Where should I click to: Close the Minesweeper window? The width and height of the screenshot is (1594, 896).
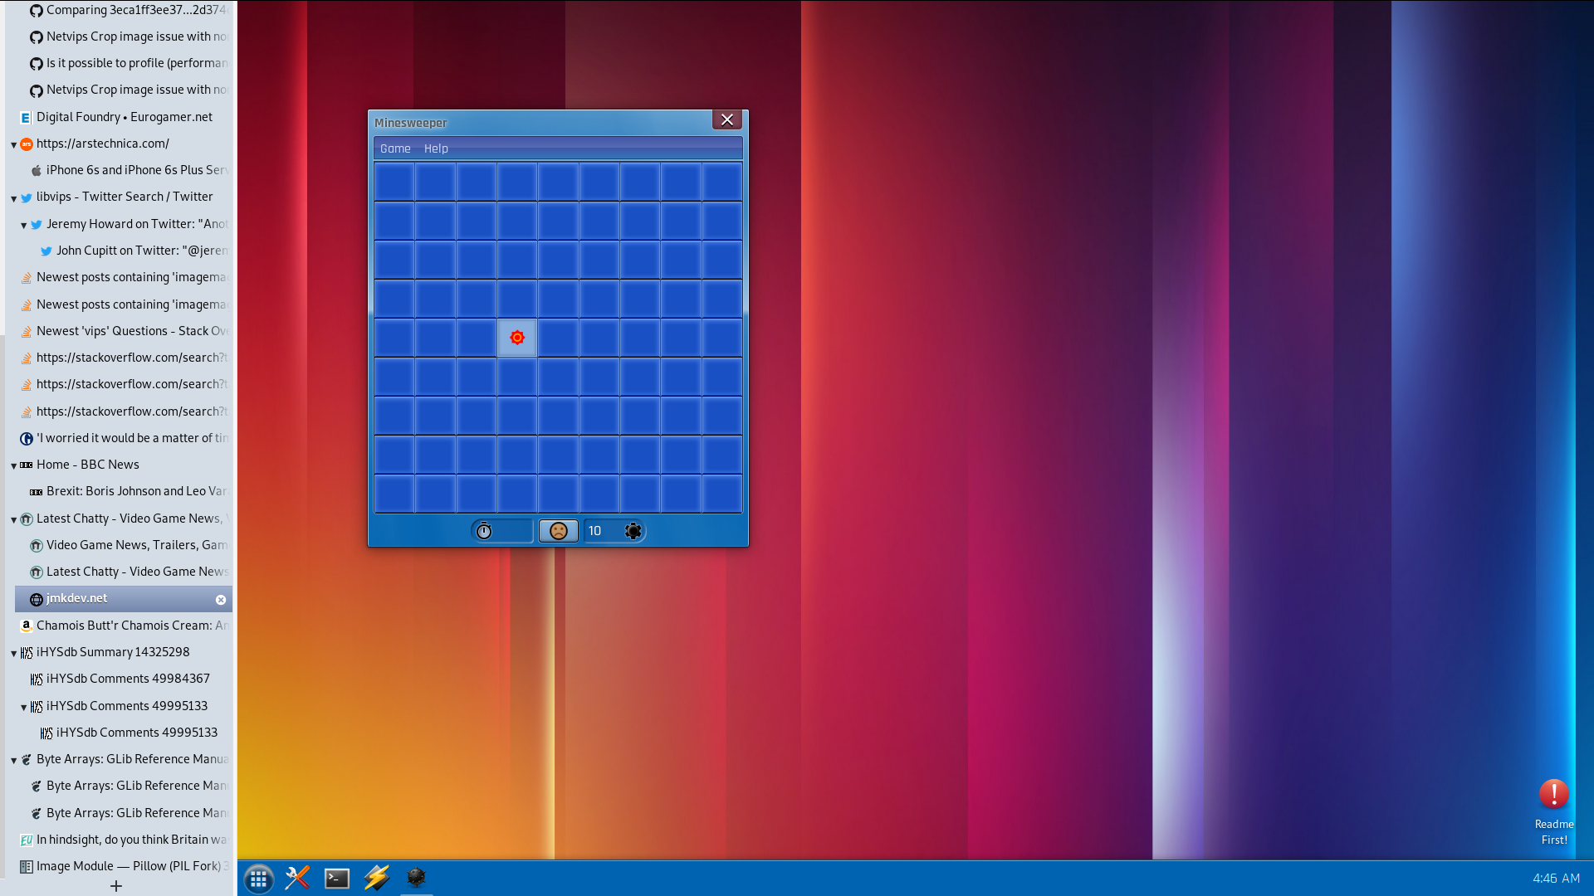click(x=727, y=120)
